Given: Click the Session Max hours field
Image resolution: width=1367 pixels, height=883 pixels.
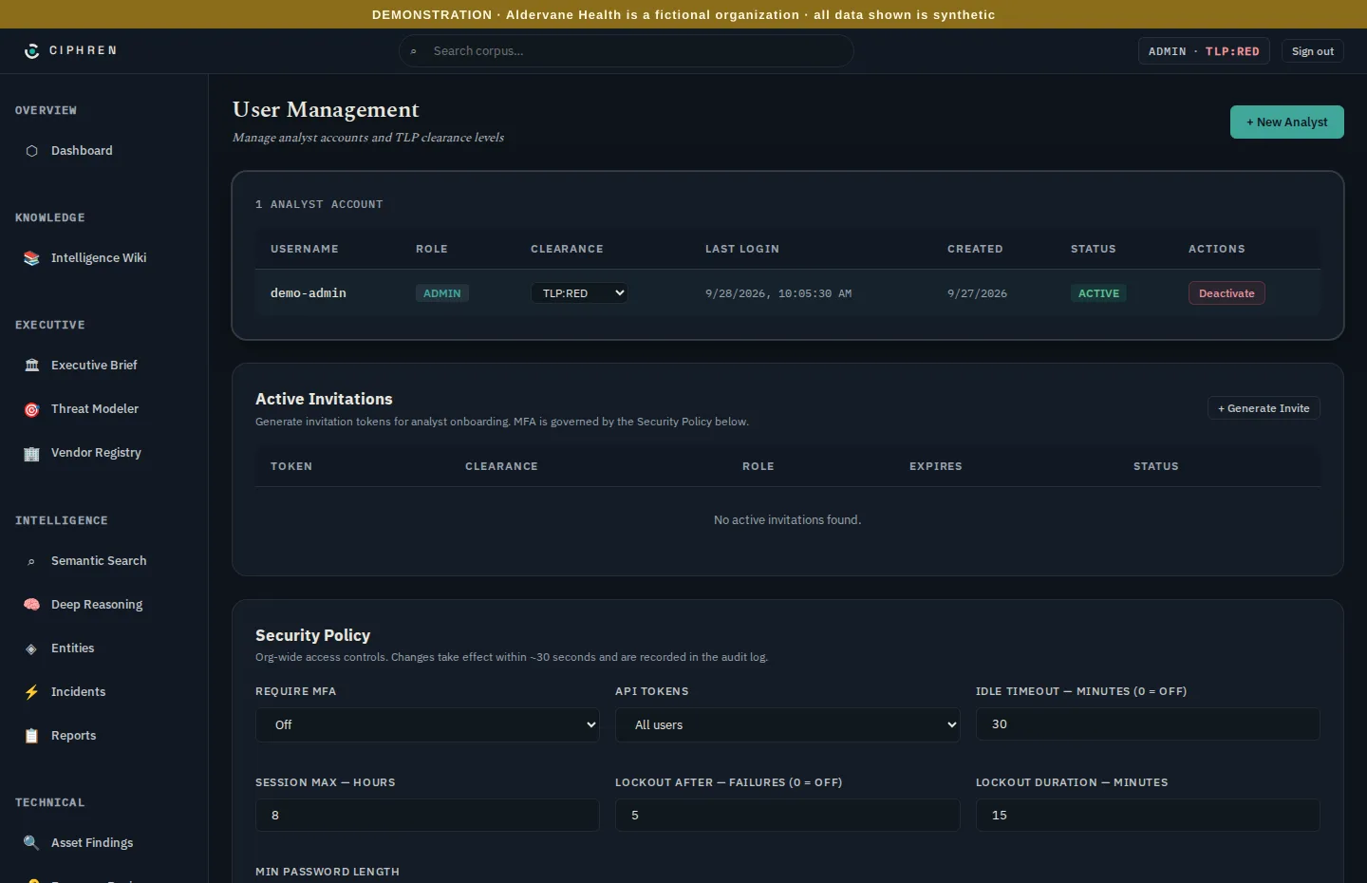Looking at the screenshot, I should (x=427, y=816).
